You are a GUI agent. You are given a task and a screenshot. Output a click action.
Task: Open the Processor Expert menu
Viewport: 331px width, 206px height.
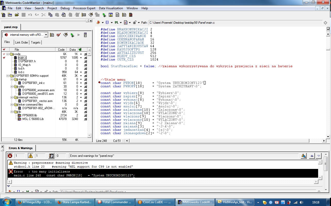tap(84, 8)
